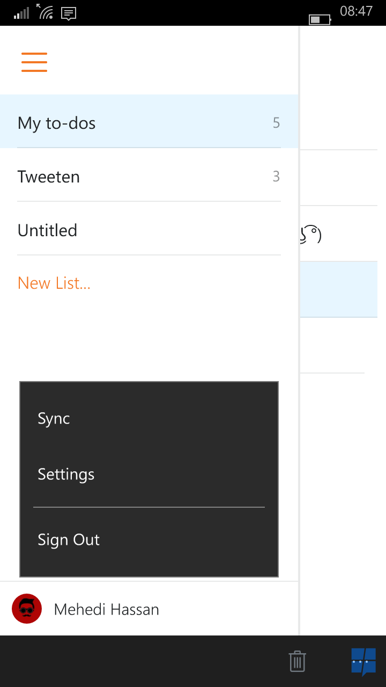Click the 08:47 clock

point(356,11)
